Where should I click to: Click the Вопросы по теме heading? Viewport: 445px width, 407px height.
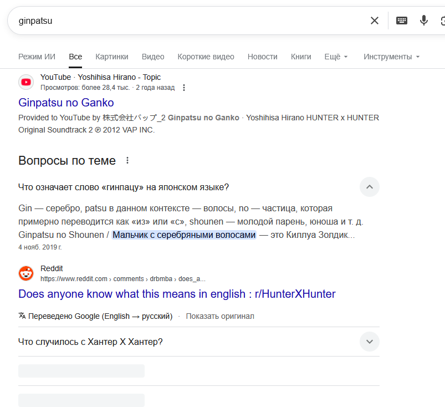(67, 160)
